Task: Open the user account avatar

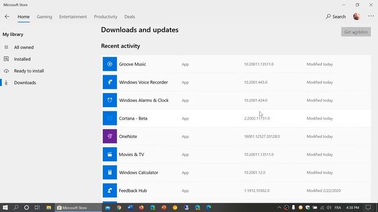Action: click(357, 16)
